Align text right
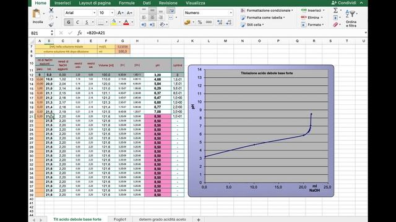The width and height of the screenshot is (396, 222). (x=161, y=17)
